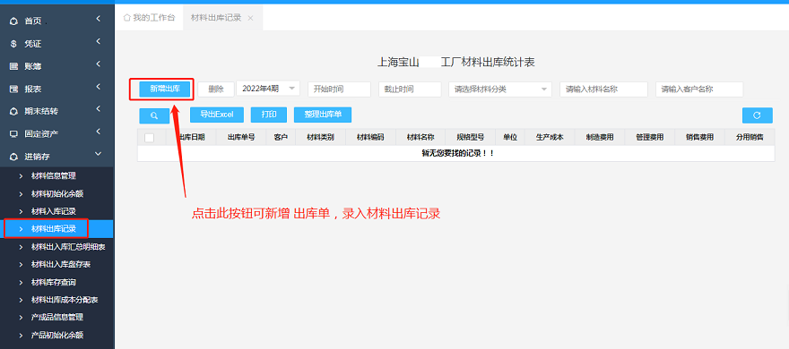
Task: Click the 出库单号 column header
Action: [241, 137]
